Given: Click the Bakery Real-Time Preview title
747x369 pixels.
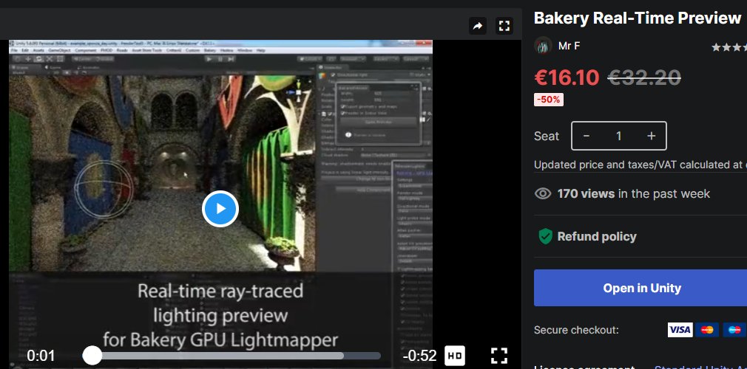Looking at the screenshot, I should click(x=638, y=18).
